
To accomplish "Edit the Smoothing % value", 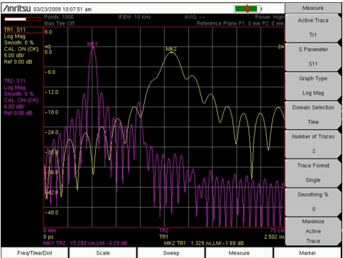I will coord(313,202).
